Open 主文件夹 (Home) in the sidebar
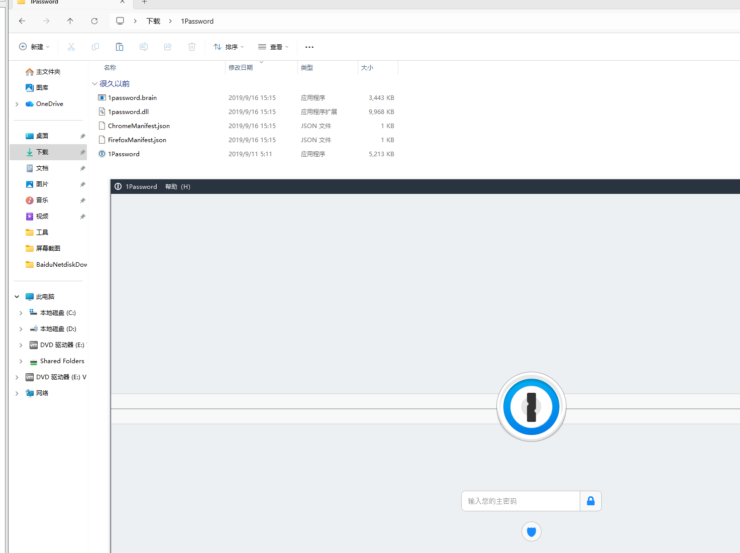This screenshot has height=553, width=740. (48, 72)
